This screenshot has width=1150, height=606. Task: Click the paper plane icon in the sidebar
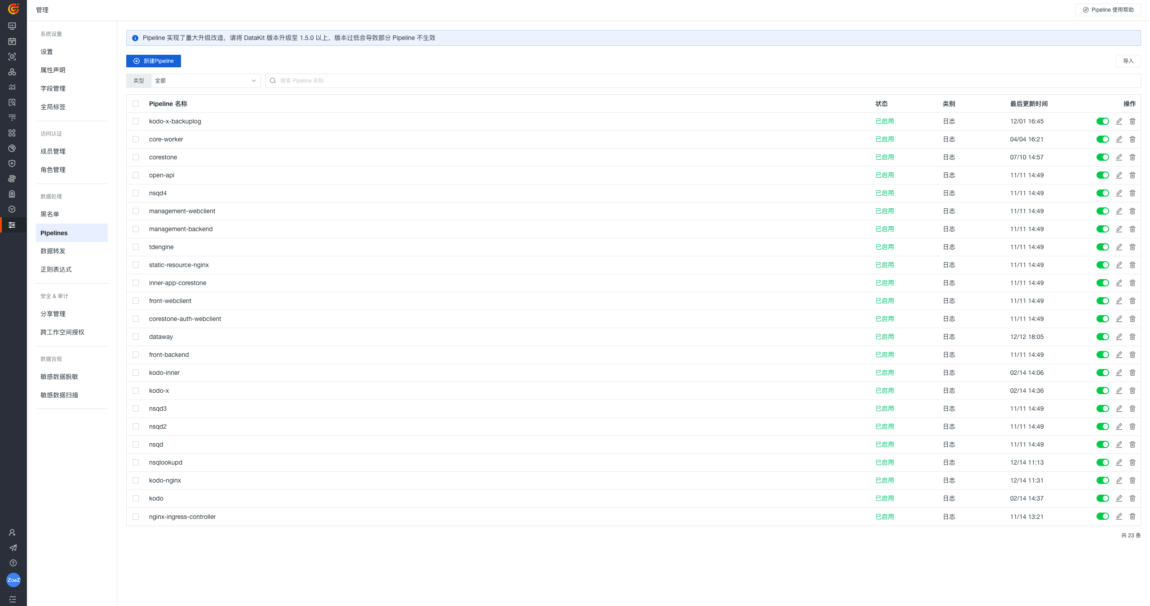[13, 548]
